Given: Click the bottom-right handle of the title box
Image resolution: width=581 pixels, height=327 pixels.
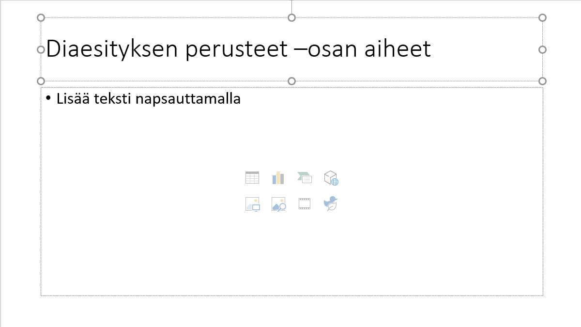Looking at the screenshot, I should [542, 81].
